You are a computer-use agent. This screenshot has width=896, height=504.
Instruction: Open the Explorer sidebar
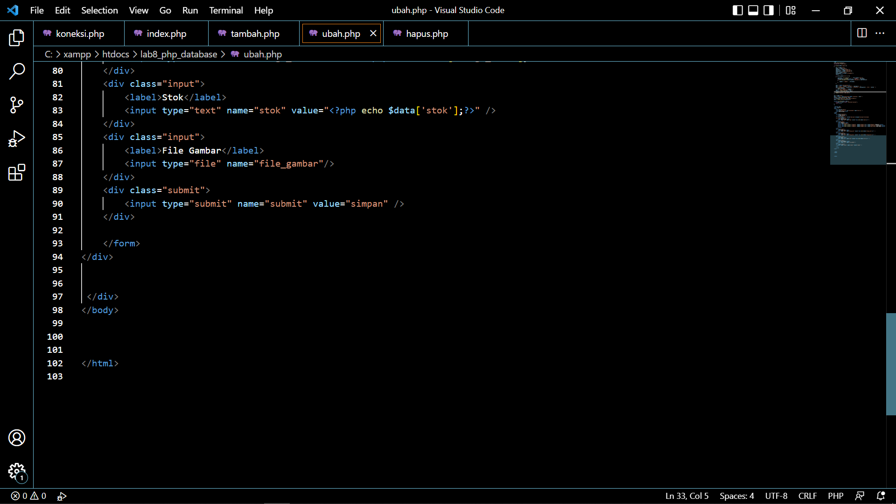[17, 38]
